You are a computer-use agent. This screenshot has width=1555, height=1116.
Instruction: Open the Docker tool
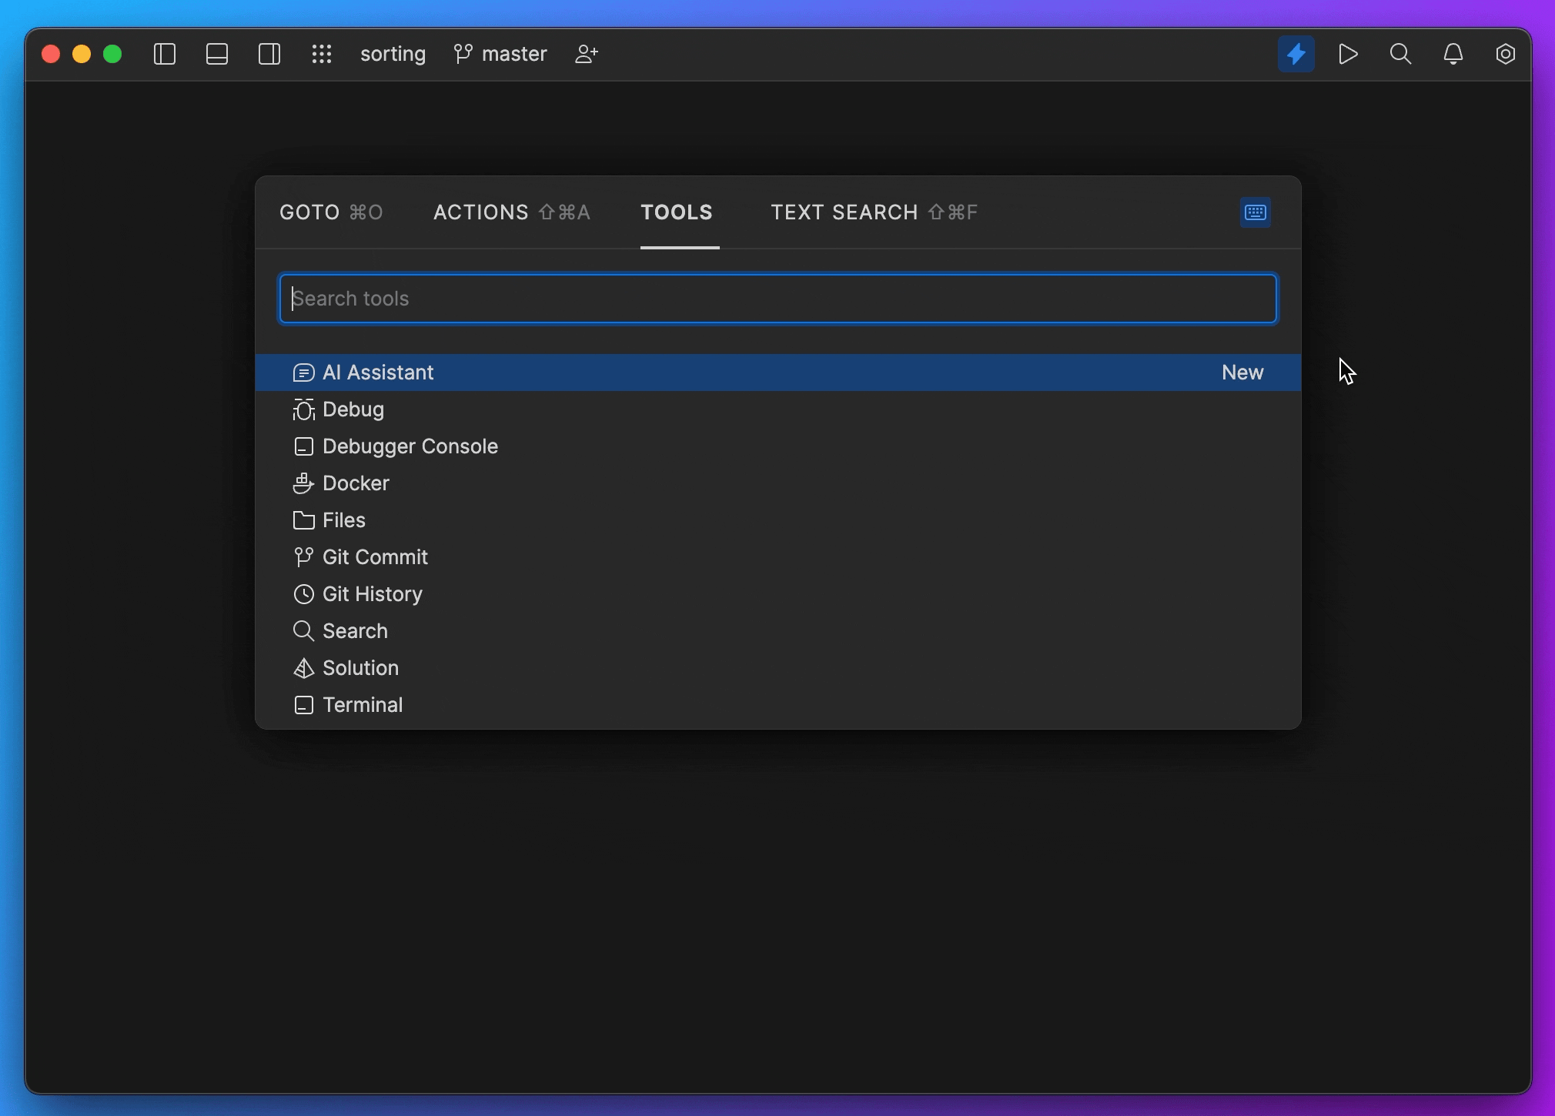pos(356,483)
